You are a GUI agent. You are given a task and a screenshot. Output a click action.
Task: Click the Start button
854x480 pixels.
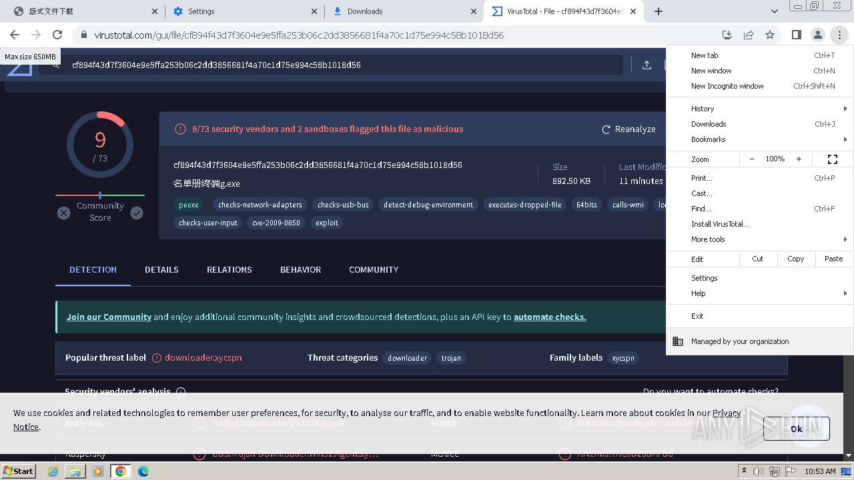[19, 471]
